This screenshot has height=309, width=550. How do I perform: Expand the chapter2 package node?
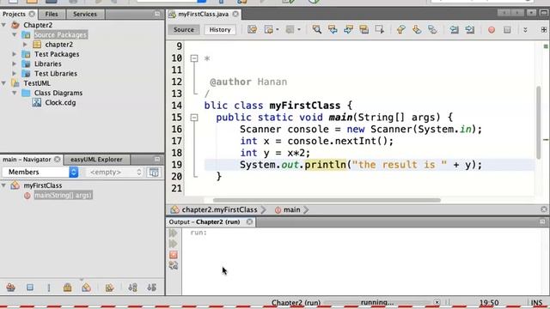pos(25,45)
